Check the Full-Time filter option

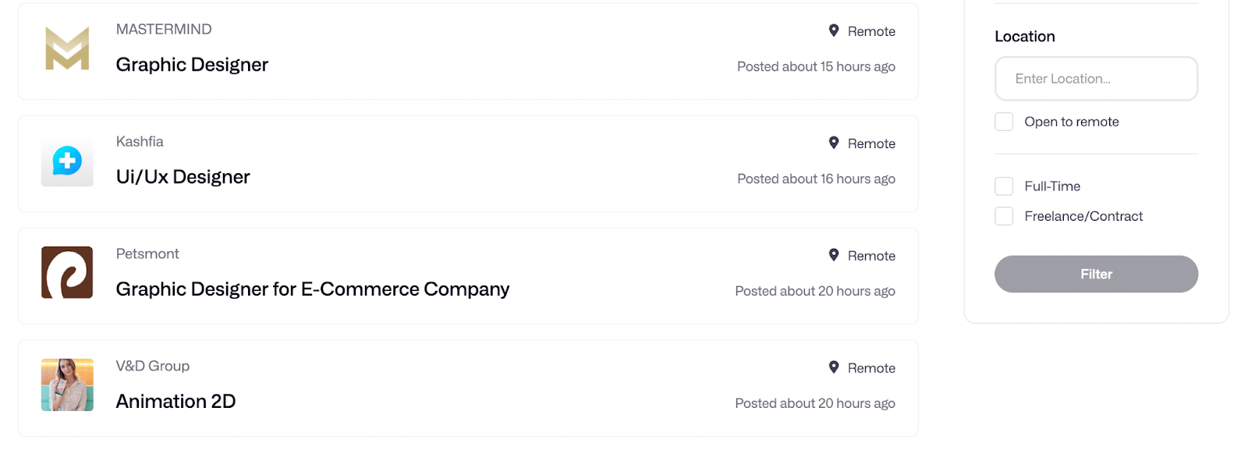tap(1004, 186)
